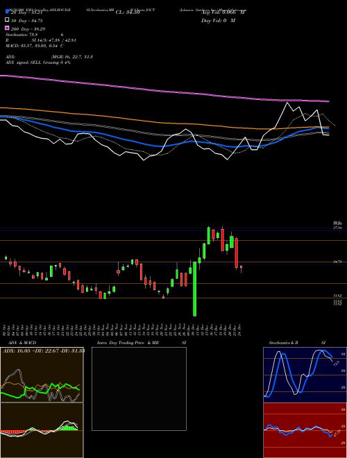Click the 'SI 14/3: 47.38 / 42.81' readout
The width and height of the screenshot is (347, 458).
click(x=54, y=40)
